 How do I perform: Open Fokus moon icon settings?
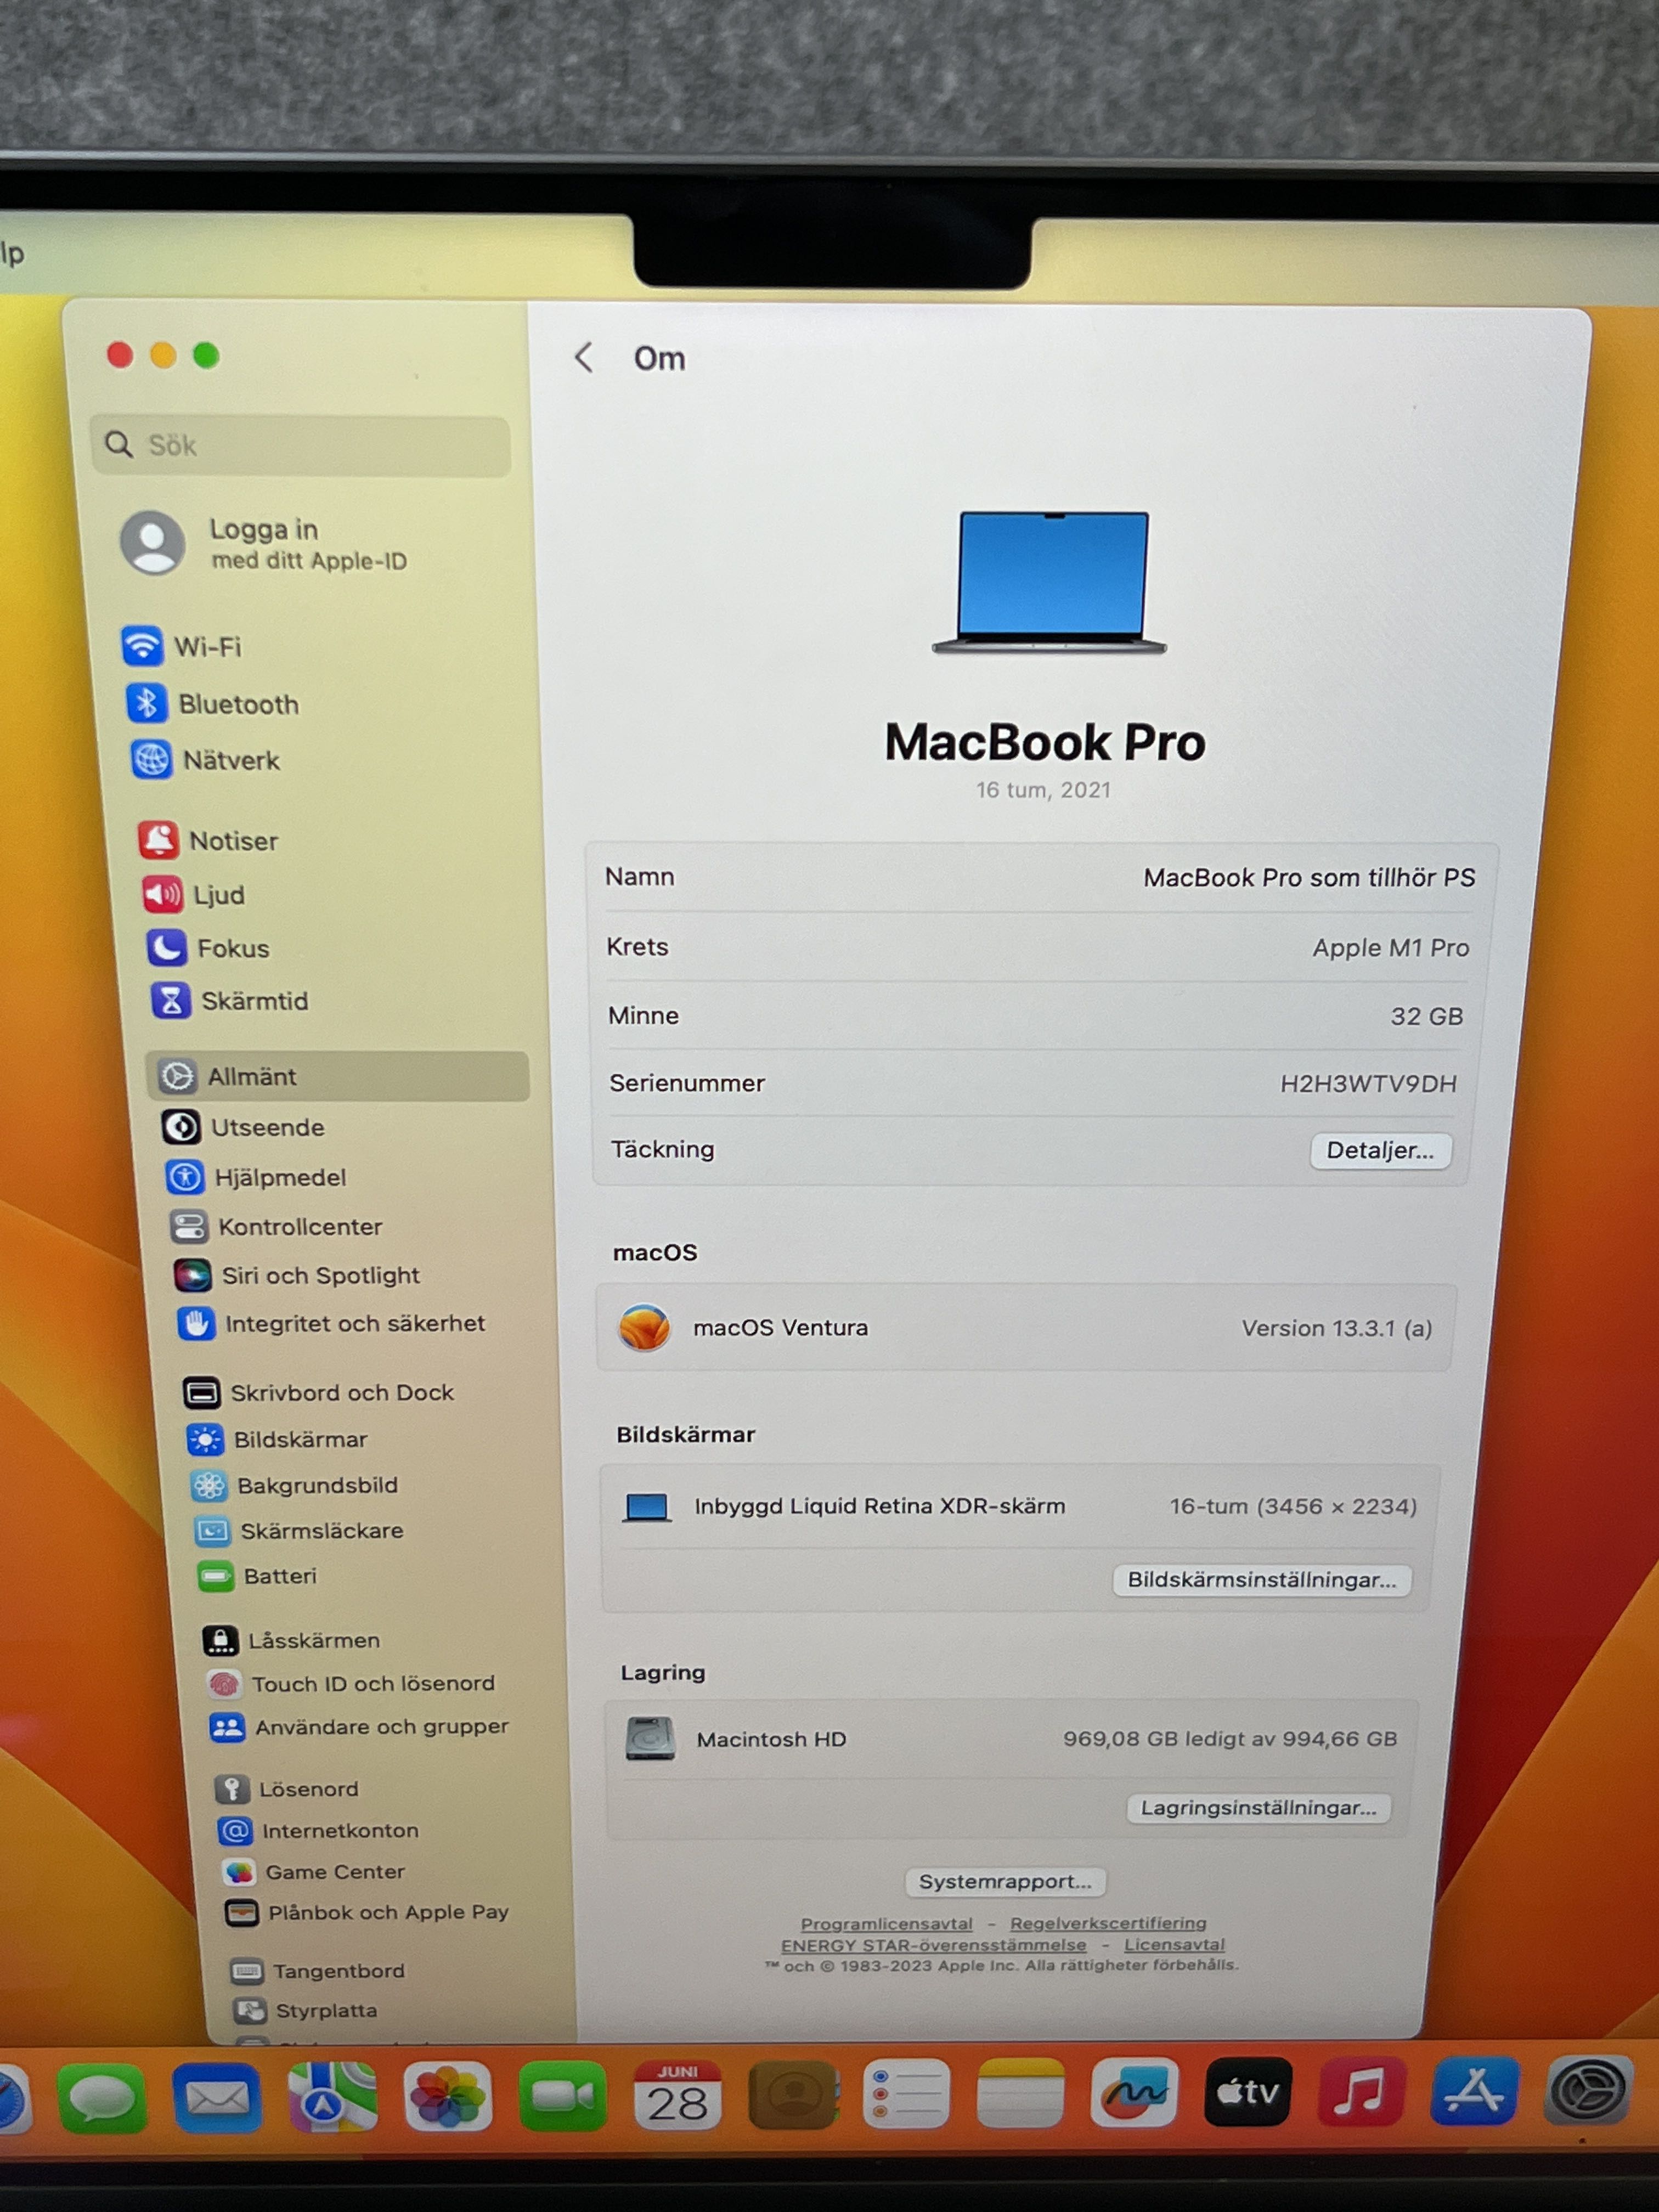click(x=166, y=948)
